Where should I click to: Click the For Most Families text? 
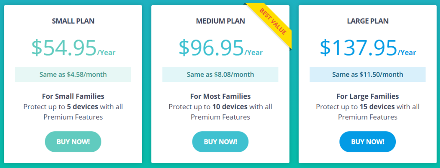tap(220, 96)
